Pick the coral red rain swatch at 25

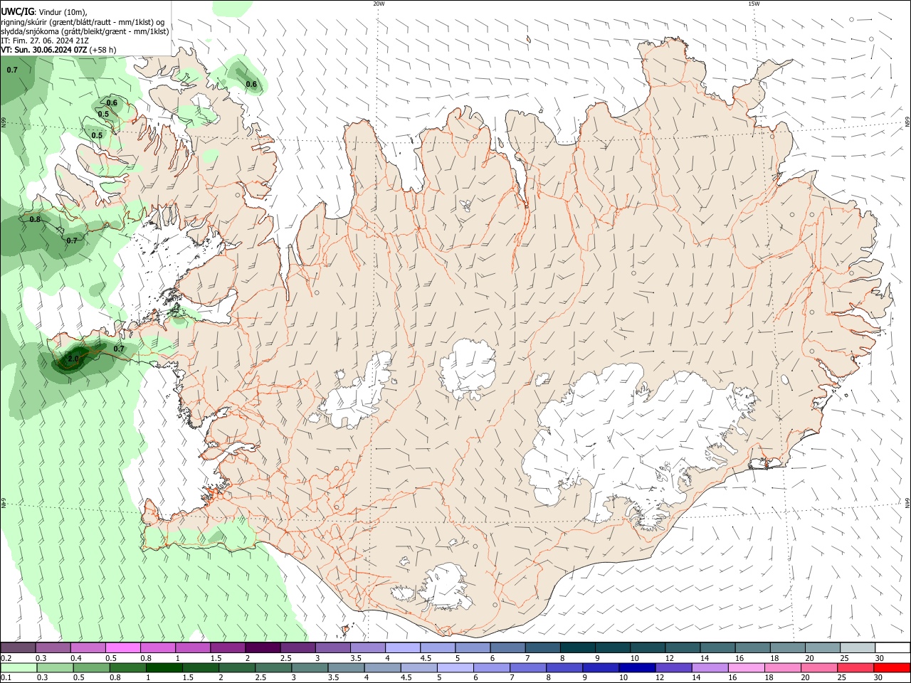[x=856, y=668]
